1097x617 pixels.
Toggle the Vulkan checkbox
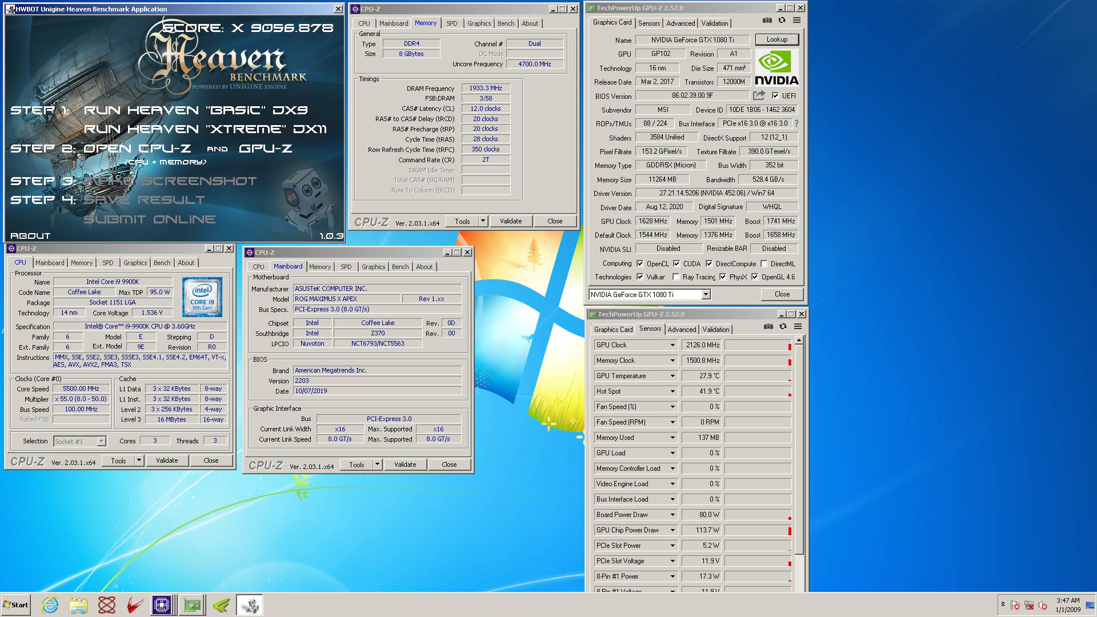pos(640,277)
